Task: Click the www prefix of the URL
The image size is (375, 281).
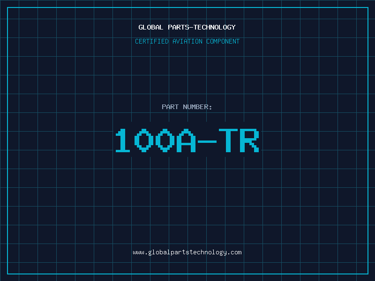Action: tap(138, 252)
